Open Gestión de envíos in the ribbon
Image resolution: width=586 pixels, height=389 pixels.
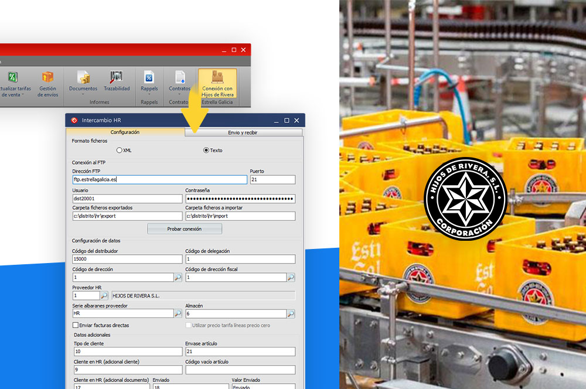click(x=47, y=83)
